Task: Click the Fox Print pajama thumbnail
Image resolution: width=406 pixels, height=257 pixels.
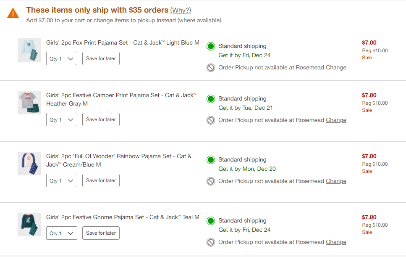Action: [29, 50]
